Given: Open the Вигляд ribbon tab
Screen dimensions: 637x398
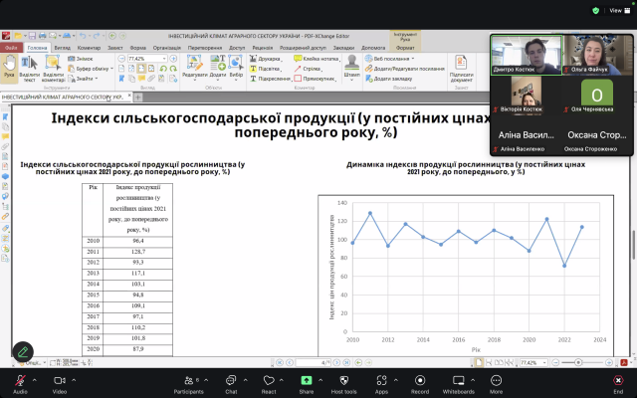Looking at the screenshot, I should pos(62,47).
